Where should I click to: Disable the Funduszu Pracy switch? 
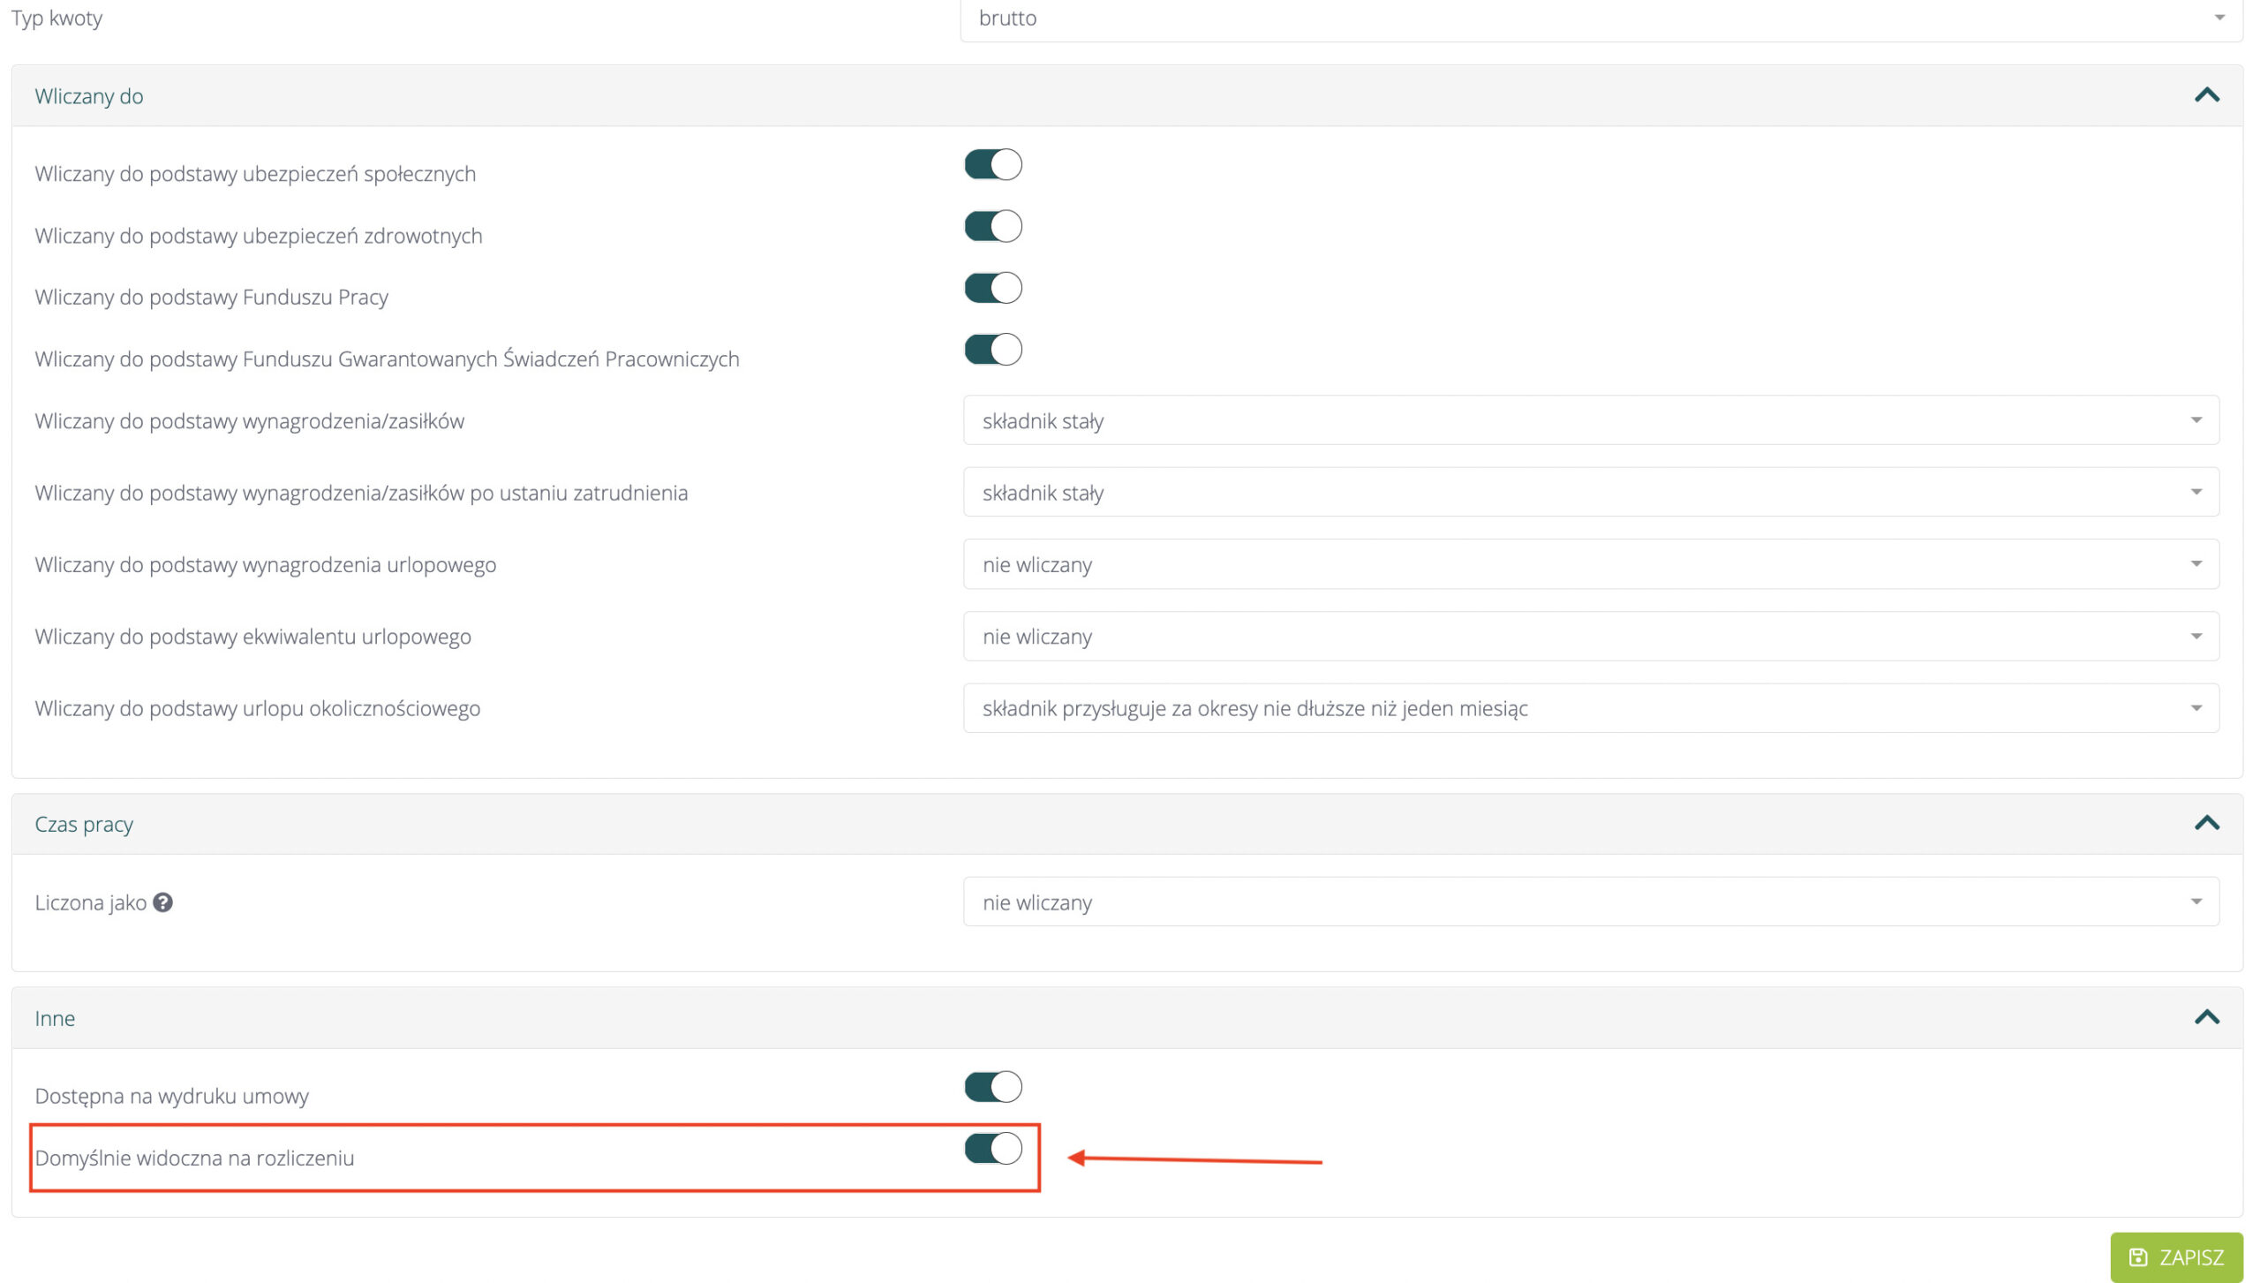[x=992, y=288]
